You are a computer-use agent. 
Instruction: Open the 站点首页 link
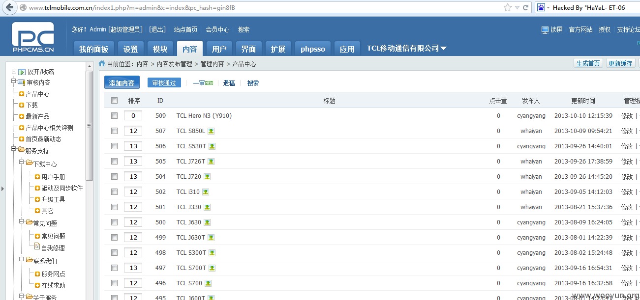(x=185, y=29)
